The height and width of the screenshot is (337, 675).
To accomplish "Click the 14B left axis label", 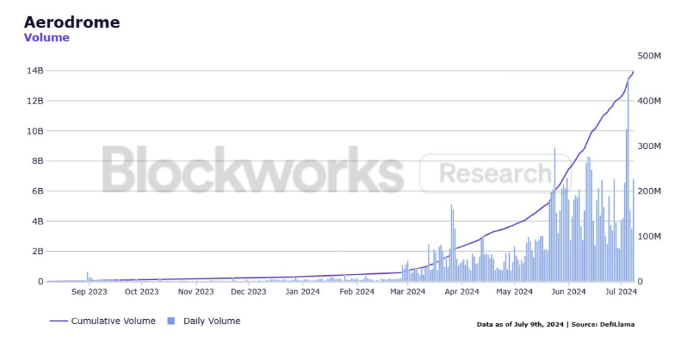I will coord(35,71).
